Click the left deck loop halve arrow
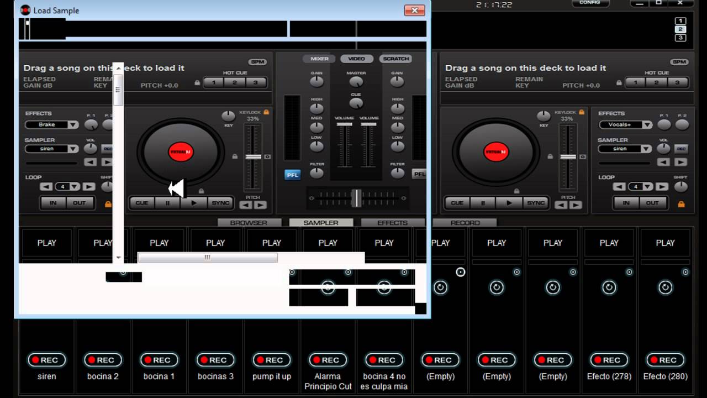Viewport: 707px width, 398px height. tap(46, 187)
